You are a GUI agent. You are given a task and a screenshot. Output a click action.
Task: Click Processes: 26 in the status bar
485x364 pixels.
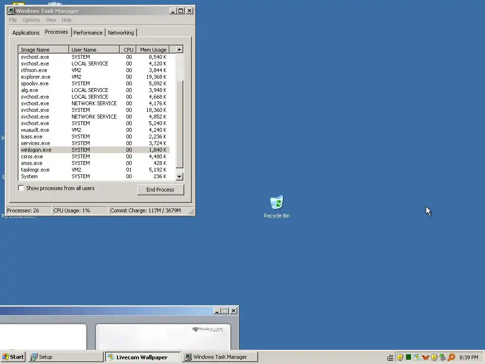[29, 210]
